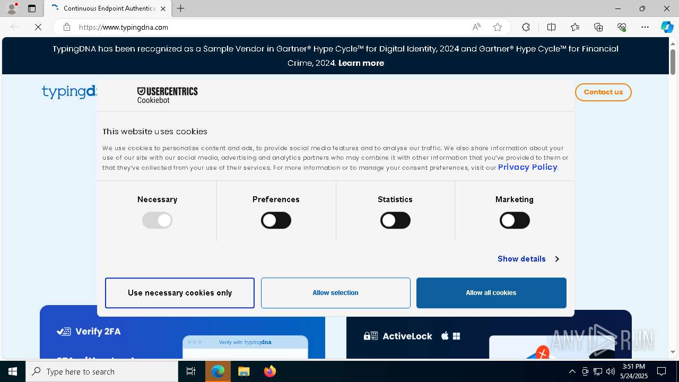Open File Explorer from the taskbar
679x382 pixels.
[x=243, y=371]
